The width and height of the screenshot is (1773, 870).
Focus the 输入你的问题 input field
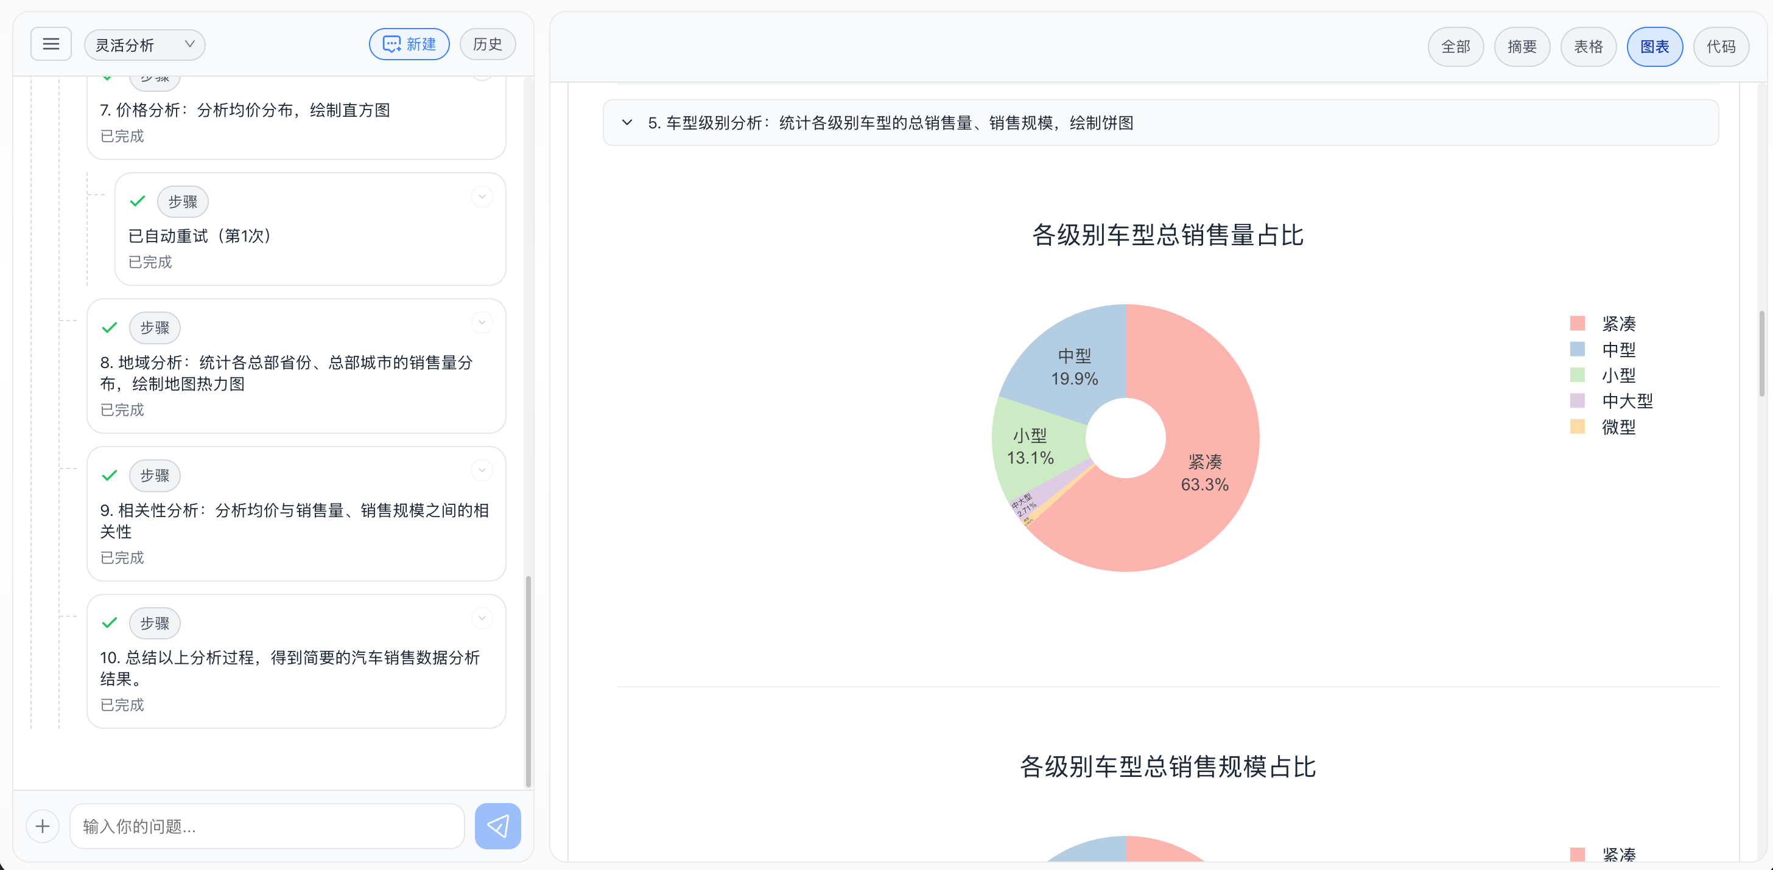coord(267,826)
